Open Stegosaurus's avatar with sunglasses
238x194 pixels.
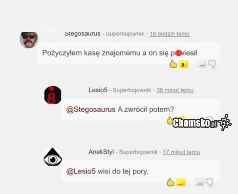(x=29, y=40)
